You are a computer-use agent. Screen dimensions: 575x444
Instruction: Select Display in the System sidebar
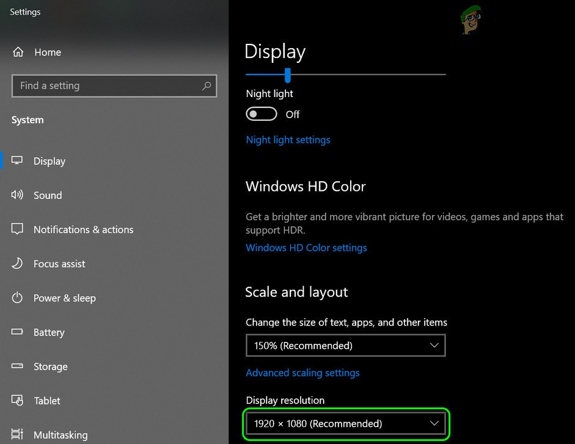[50, 161]
